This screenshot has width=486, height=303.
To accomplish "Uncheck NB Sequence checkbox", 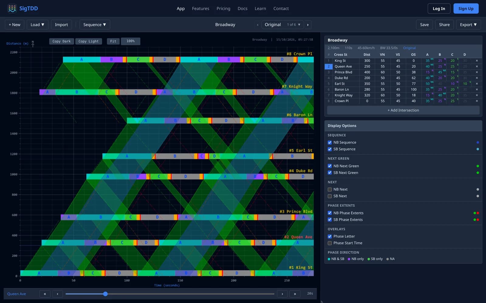I will 330,142.
